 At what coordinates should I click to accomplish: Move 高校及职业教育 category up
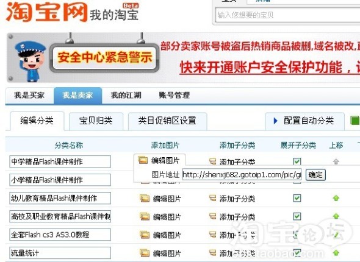[336, 216]
